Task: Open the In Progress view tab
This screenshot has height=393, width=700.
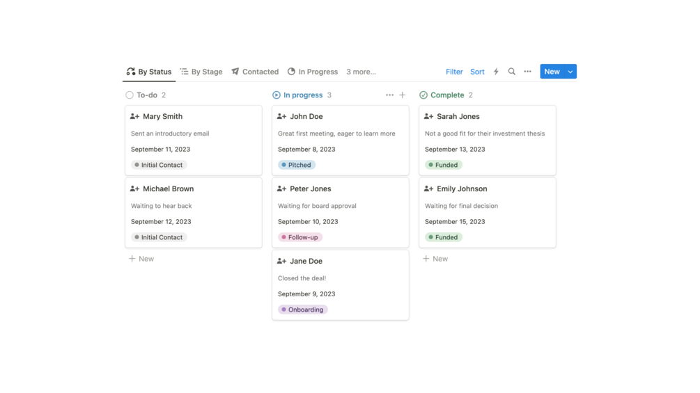Action: tap(313, 72)
